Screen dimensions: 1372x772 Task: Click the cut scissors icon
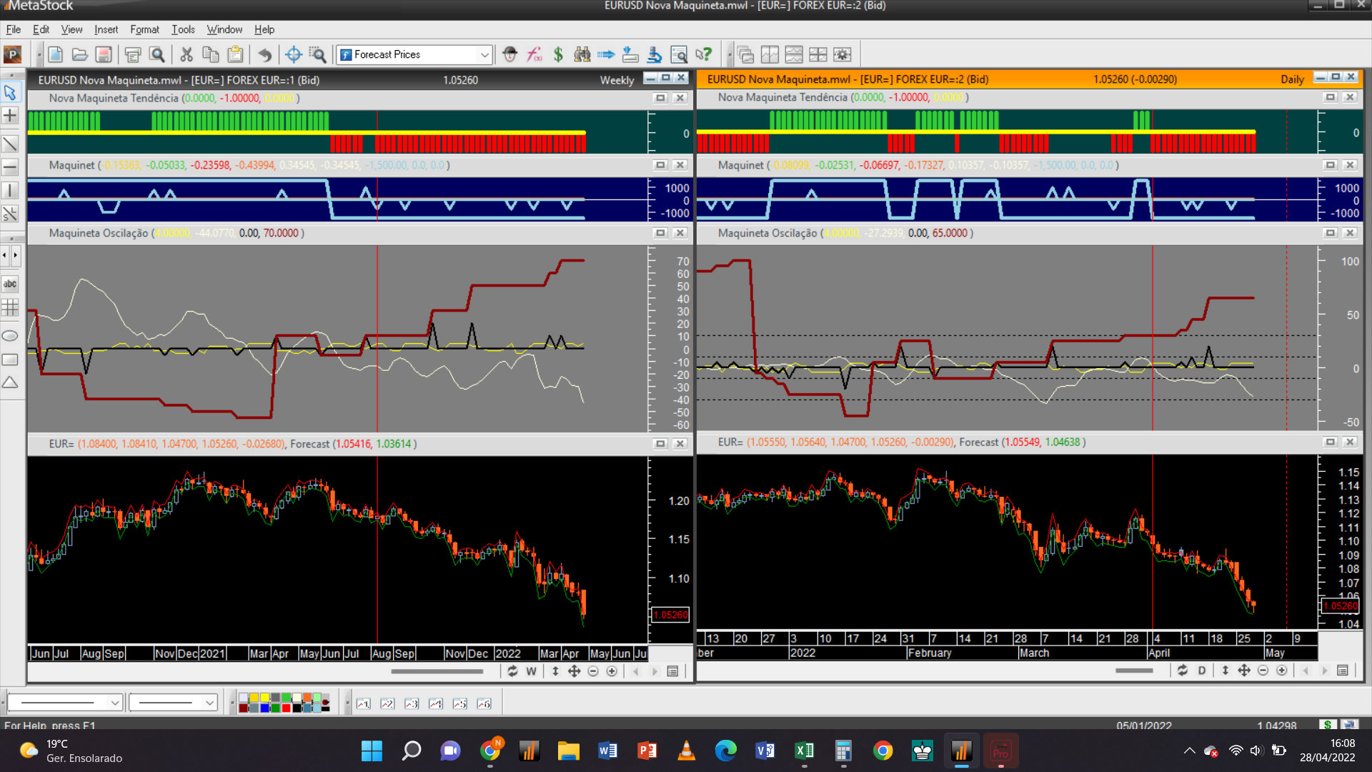(187, 54)
